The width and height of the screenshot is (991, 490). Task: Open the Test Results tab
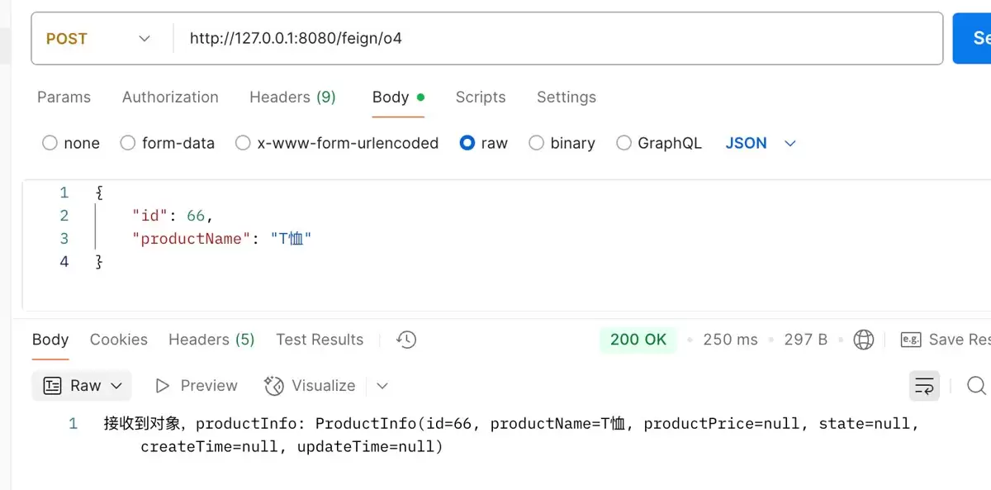click(x=320, y=340)
